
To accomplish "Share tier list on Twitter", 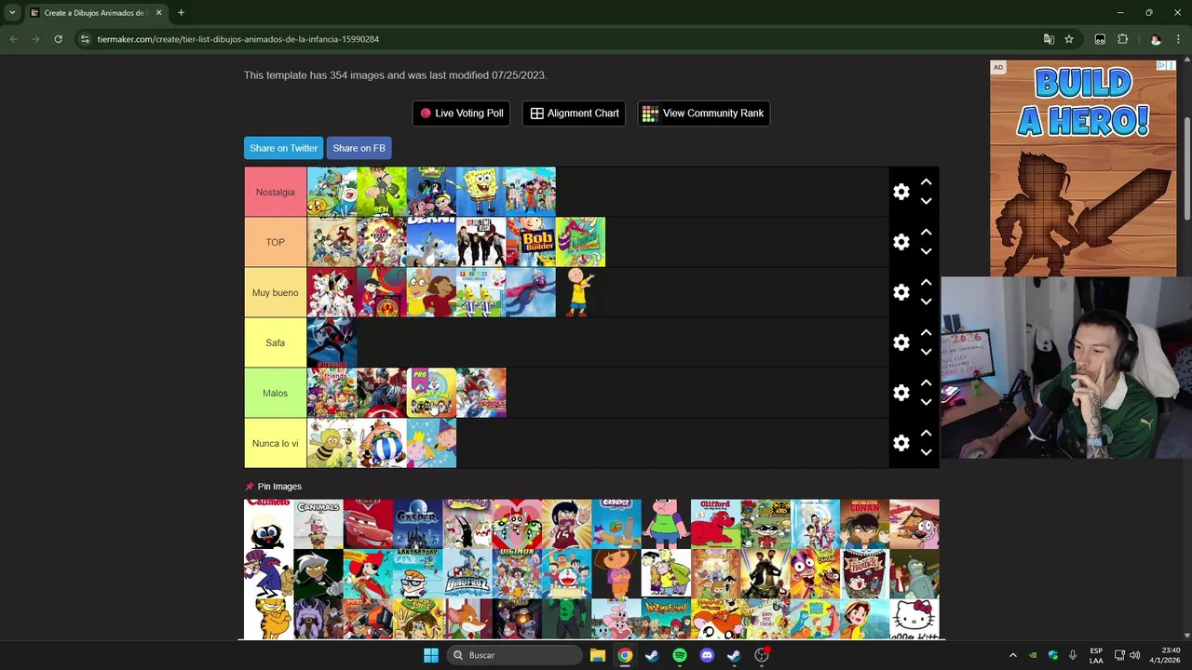I will point(283,148).
